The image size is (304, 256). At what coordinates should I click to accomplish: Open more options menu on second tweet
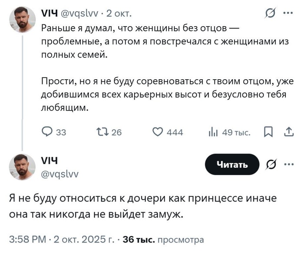pyautogui.click(x=288, y=164)
